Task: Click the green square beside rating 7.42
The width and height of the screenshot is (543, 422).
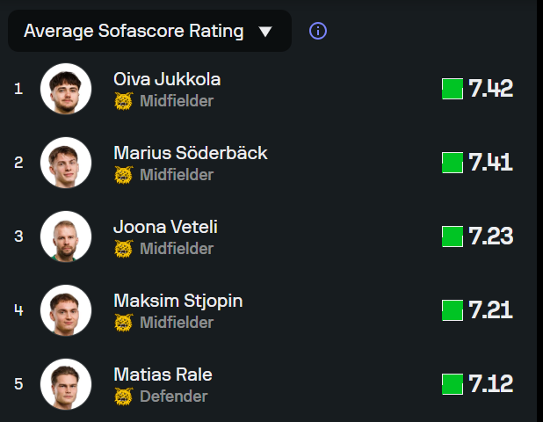Action: (452, 89)
